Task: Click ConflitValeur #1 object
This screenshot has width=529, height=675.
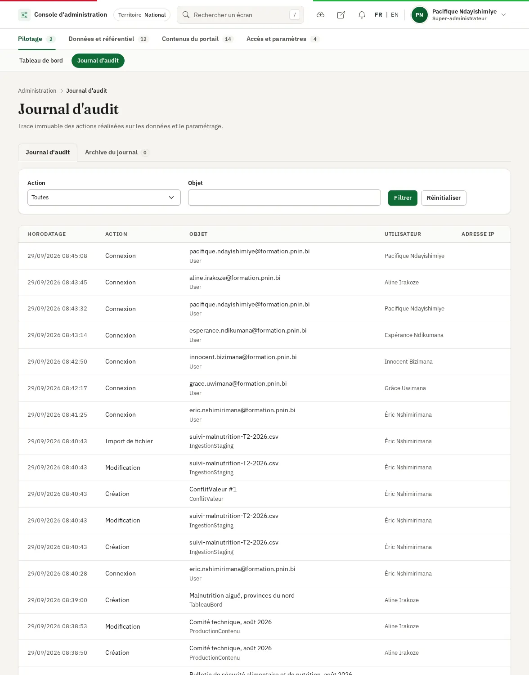Action: 213,490
